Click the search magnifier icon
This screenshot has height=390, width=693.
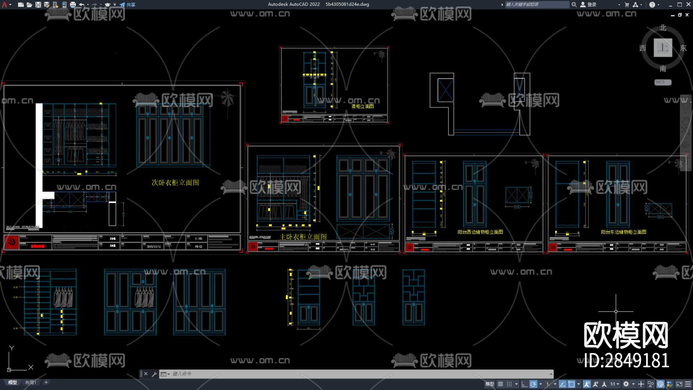point(574,5)
